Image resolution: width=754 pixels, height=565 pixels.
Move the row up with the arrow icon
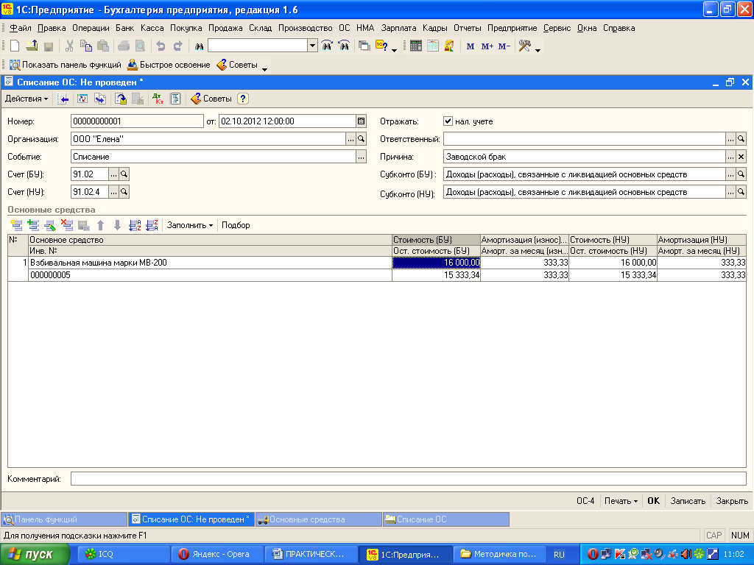tap(100, 225)
